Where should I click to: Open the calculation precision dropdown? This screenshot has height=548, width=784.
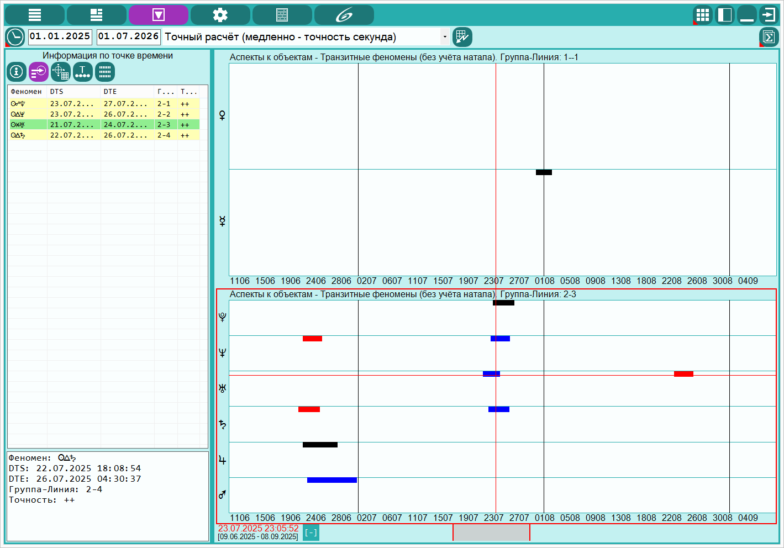[445, 37]
